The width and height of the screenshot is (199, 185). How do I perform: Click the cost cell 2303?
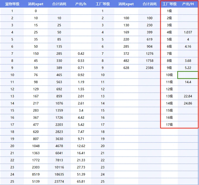(x=36, y=167)
